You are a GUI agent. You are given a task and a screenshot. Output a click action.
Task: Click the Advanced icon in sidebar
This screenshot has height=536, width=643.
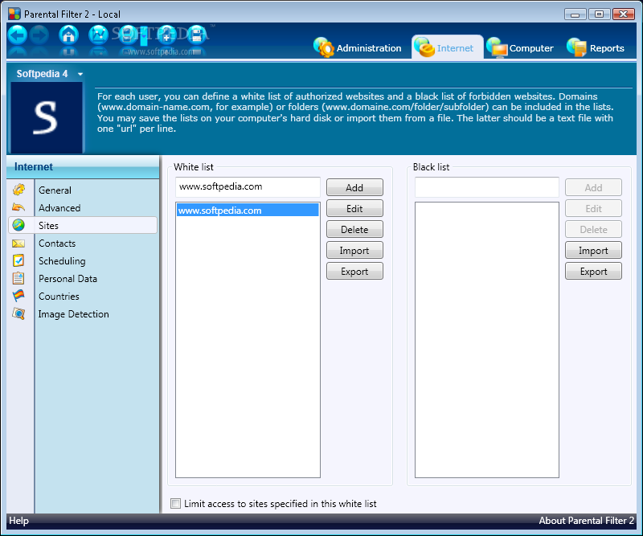(18, 207)
